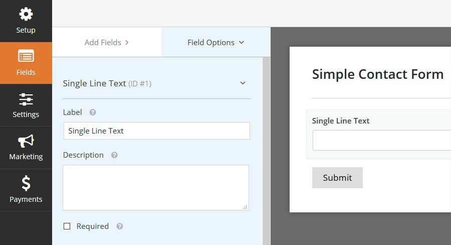
Task: Open the Marketing megaphone icon
Action: (26, 141)
